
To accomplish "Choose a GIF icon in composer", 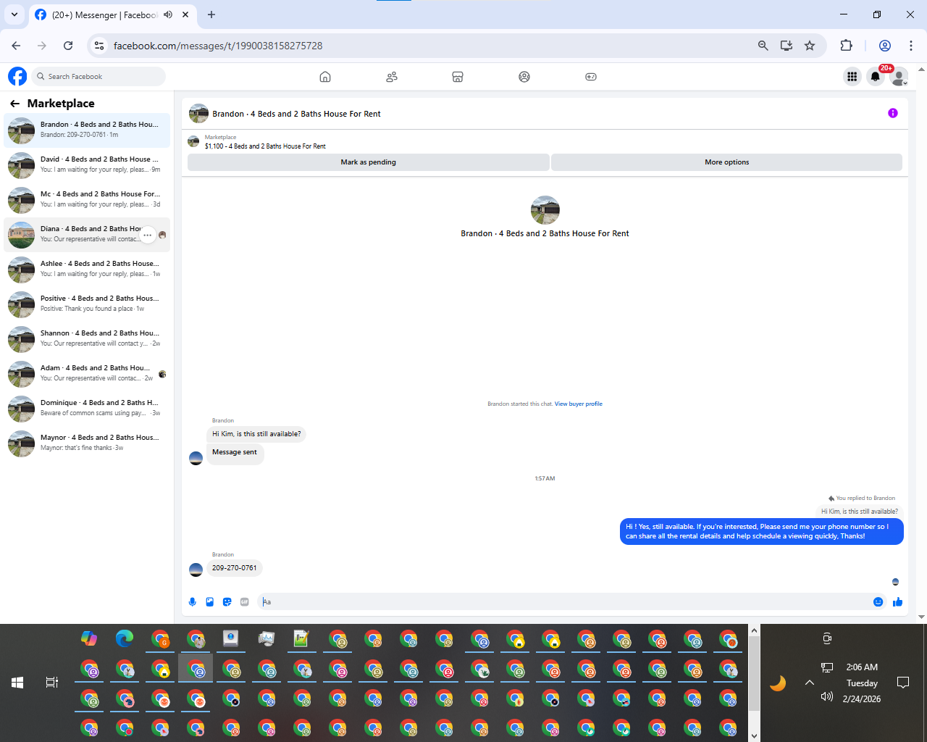I will pyautogui.click(x=245, y=602).
